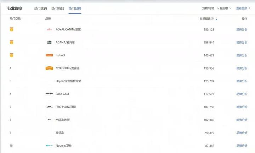Click the index value 159,544
The height and width of the screenshot is (153, 255).
(209, 43)
